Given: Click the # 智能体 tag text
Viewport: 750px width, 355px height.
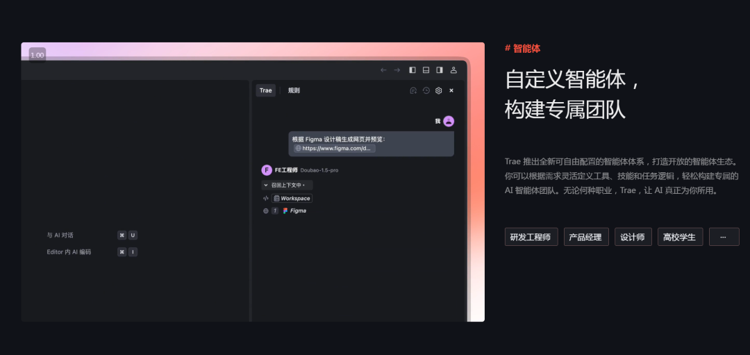Looking at the screenshot, I should 523,49.
